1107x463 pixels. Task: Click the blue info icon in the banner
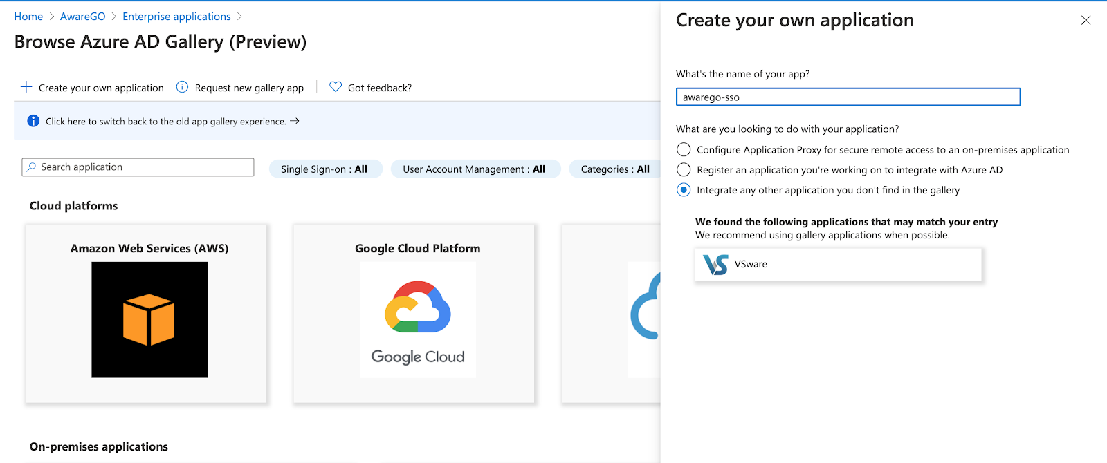(33, 121)
